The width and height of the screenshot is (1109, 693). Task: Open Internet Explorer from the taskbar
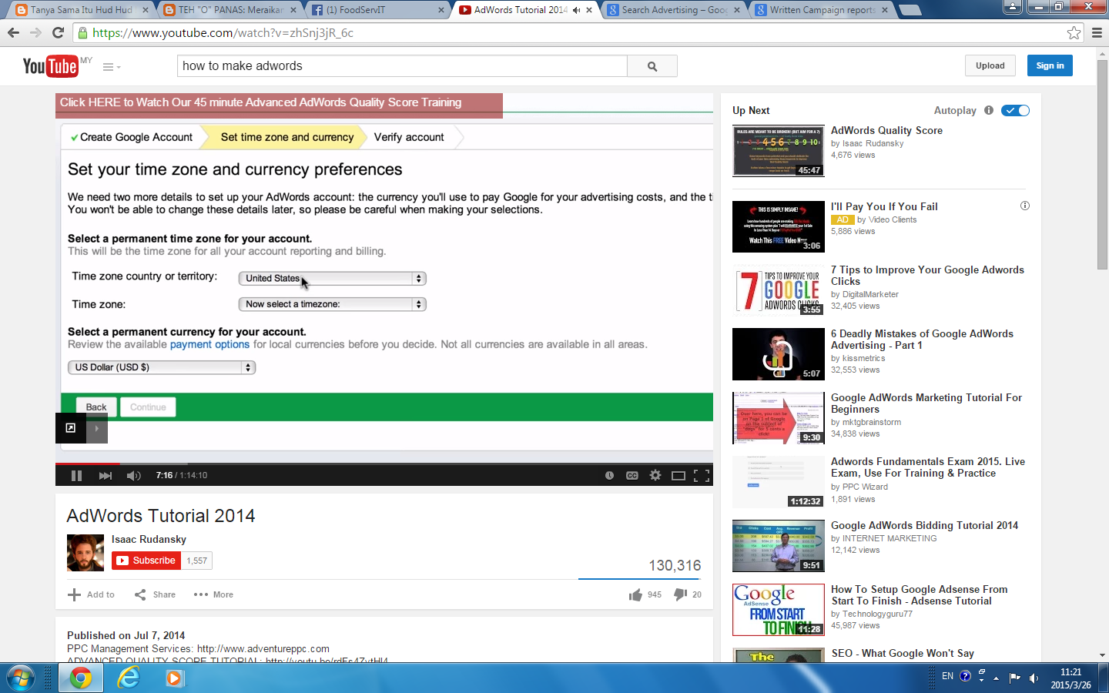pos(128,678)
